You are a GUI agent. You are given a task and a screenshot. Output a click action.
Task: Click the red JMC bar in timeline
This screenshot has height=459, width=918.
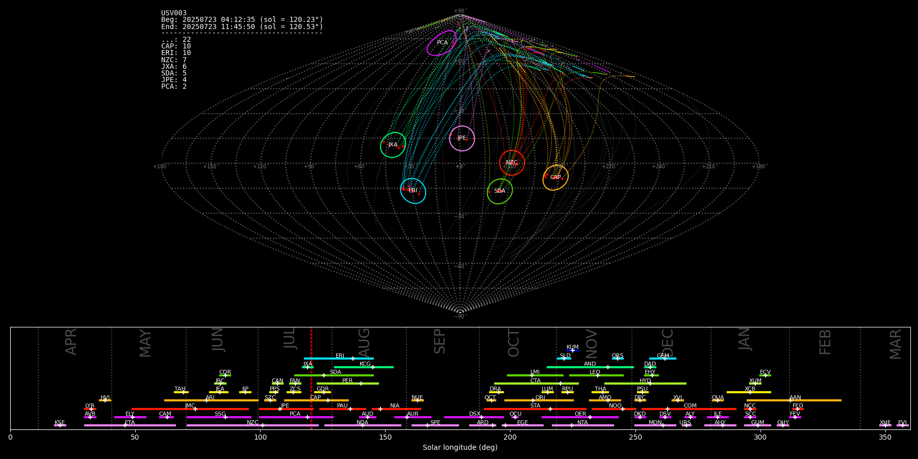pos(190,409)
